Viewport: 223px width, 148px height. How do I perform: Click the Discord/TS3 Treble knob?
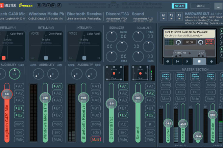111,37
